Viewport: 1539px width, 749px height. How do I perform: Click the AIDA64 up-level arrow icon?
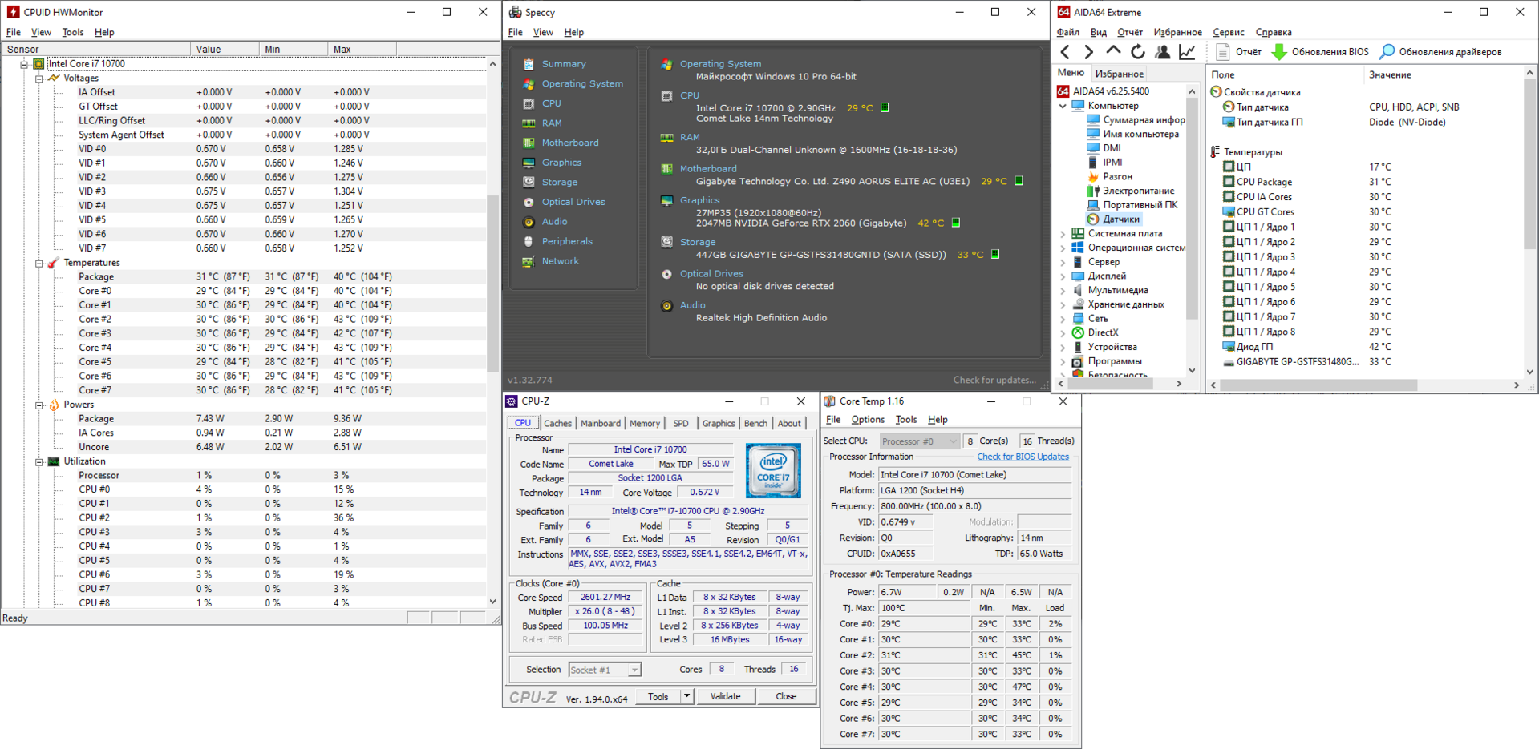[x=1113, y=51]
